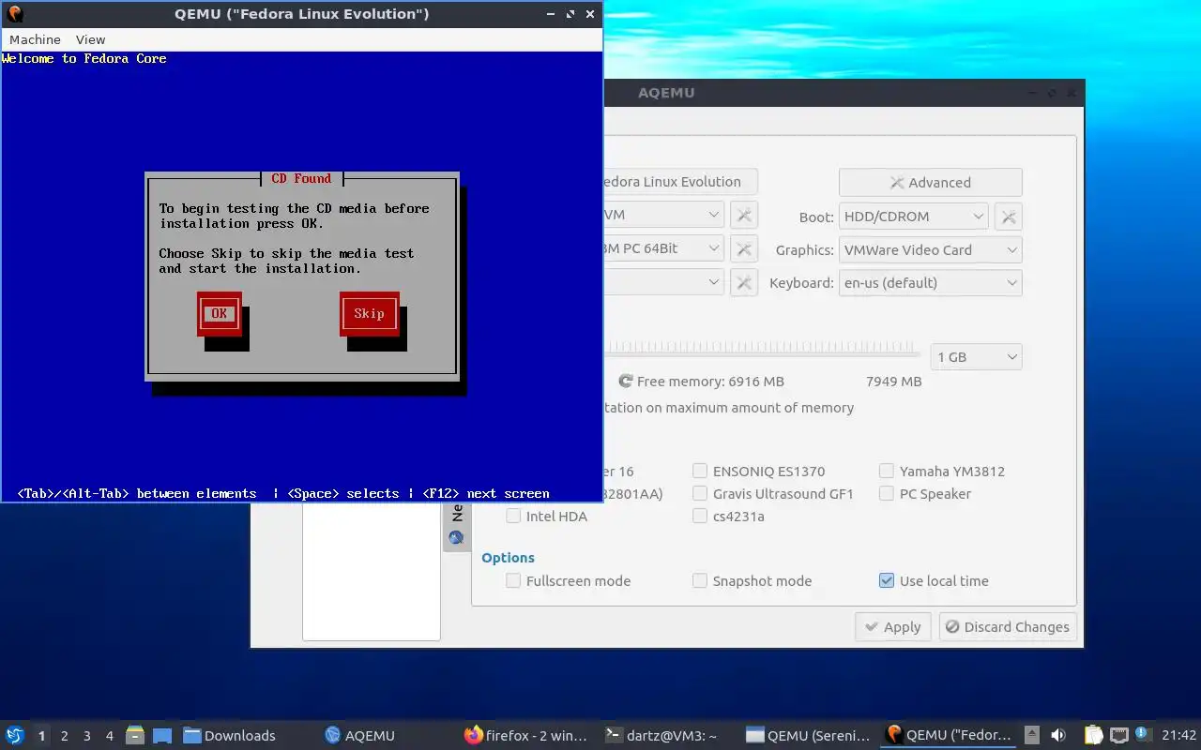Click the Free memory: 6916 MB text
The image size is (1201, 750).
710,382
